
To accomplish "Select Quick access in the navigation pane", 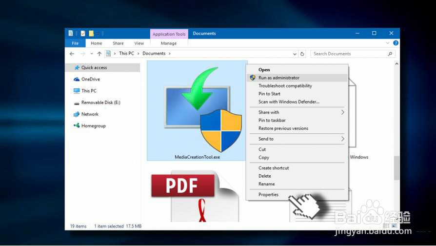I will click(x=102, y=68).
